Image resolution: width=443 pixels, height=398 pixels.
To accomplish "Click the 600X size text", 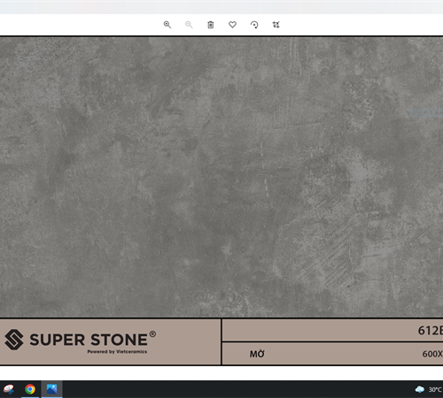I will (x=432, y=354).
